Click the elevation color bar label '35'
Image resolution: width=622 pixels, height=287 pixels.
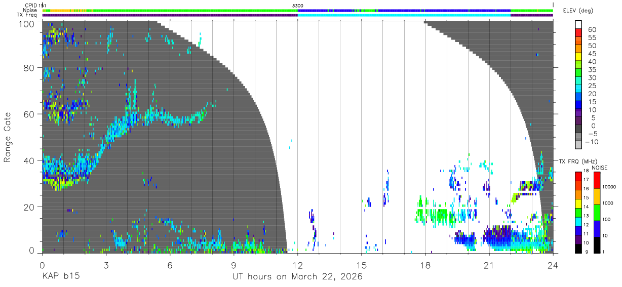(592, 70)
